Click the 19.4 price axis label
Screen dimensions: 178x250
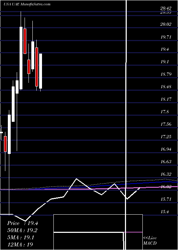coord(164,49)
